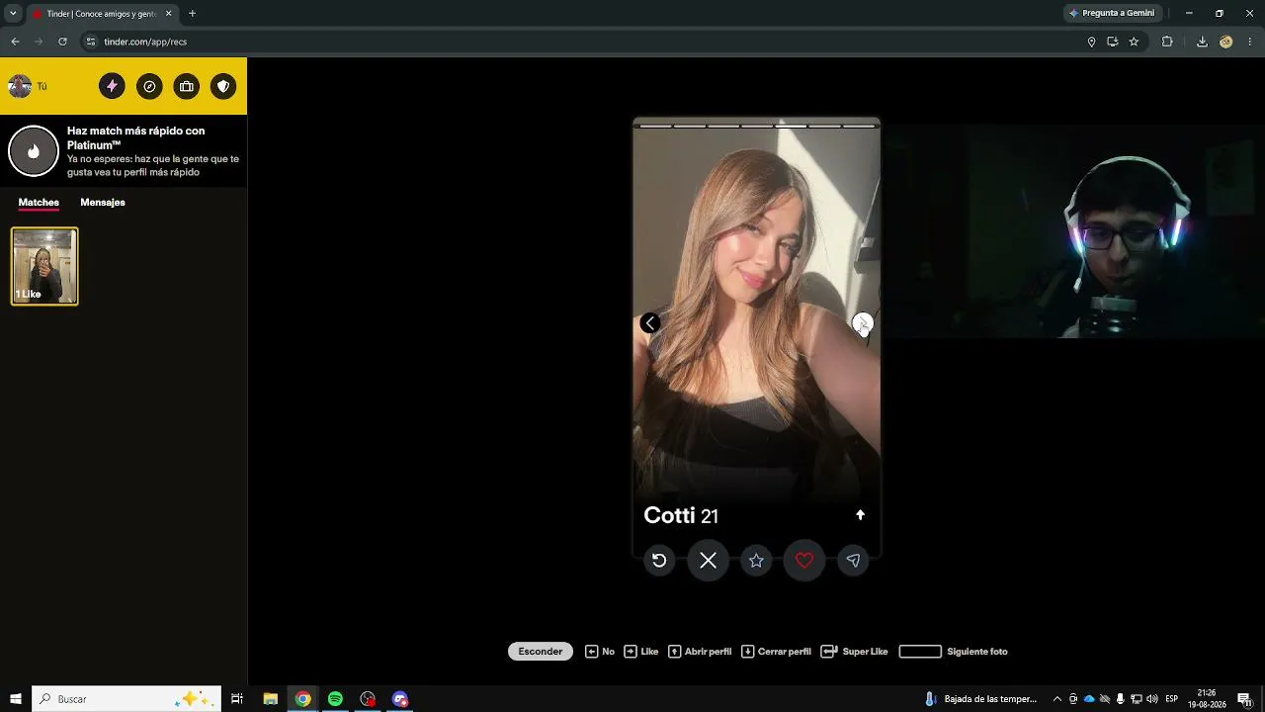Super Like Cotti with the star
This screenshot has width=1265, height=712.
coord(756,561)
